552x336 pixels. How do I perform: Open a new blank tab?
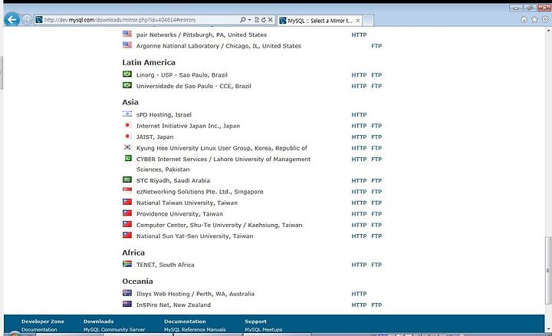368,21
